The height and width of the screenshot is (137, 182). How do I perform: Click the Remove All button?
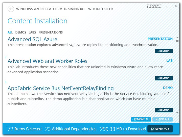(141, 119)
